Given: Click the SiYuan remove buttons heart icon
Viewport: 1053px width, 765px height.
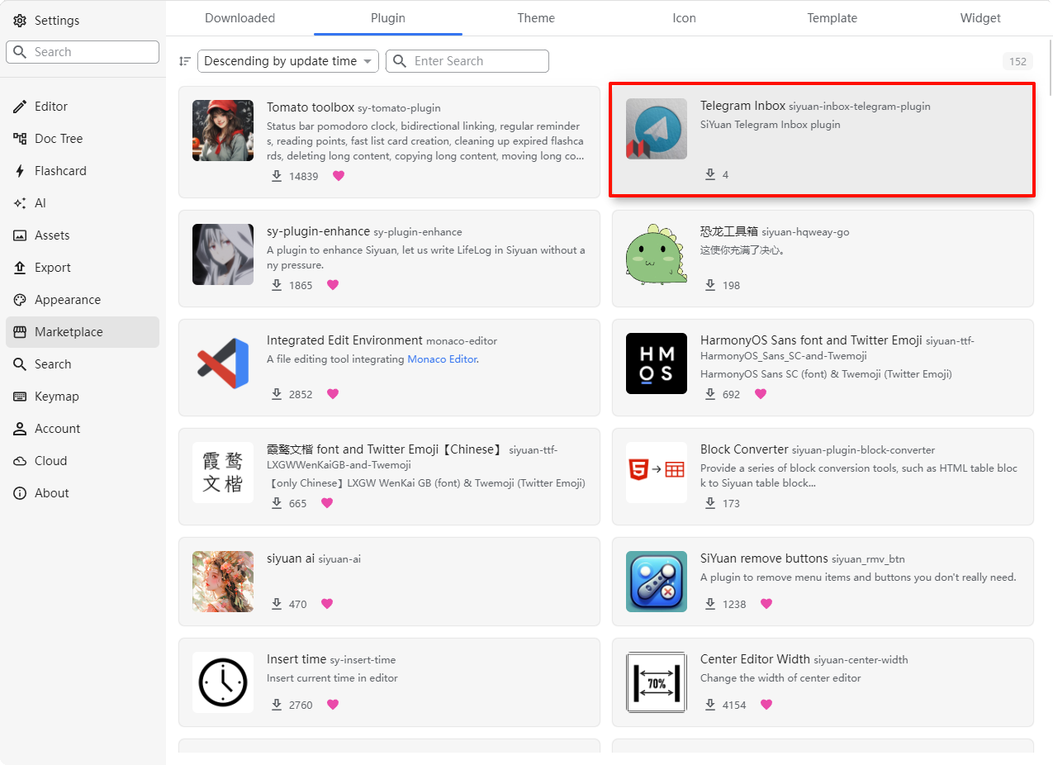Looking at the screenshot, I should pyautogui.click(x=766, y=604).
